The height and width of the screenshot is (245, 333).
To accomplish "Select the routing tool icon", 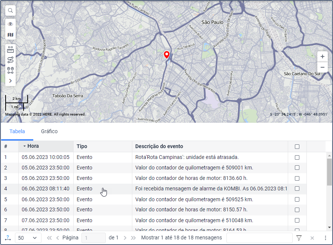I will pyautogui.click(x=10, y=60).
